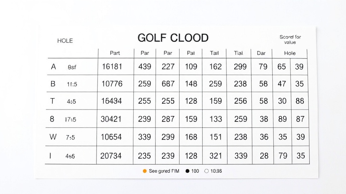Click the Pal column header

pos(191,53)
